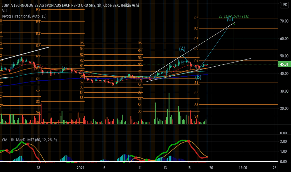
Task: Click the chart title JUMIA TECHNOLOGIES legend
Action: pos(70,5)
